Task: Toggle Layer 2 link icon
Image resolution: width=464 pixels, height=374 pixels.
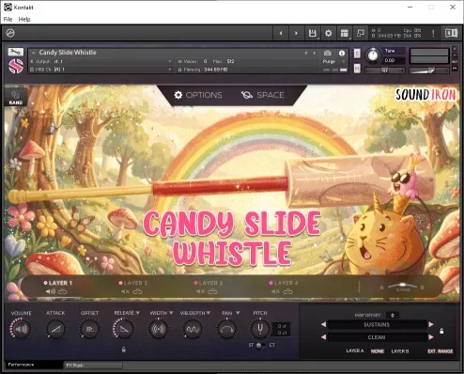Action: pos(137,291)
